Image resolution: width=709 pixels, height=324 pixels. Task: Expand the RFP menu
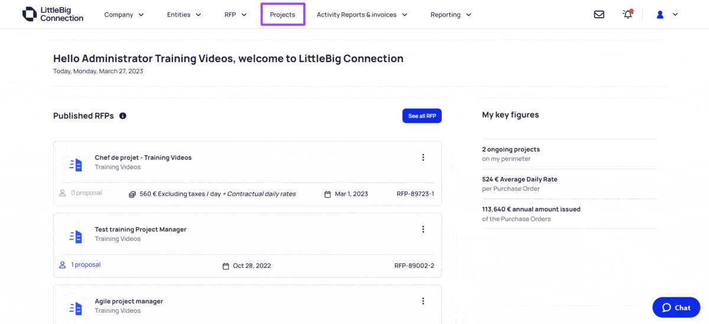pos(236,15)
